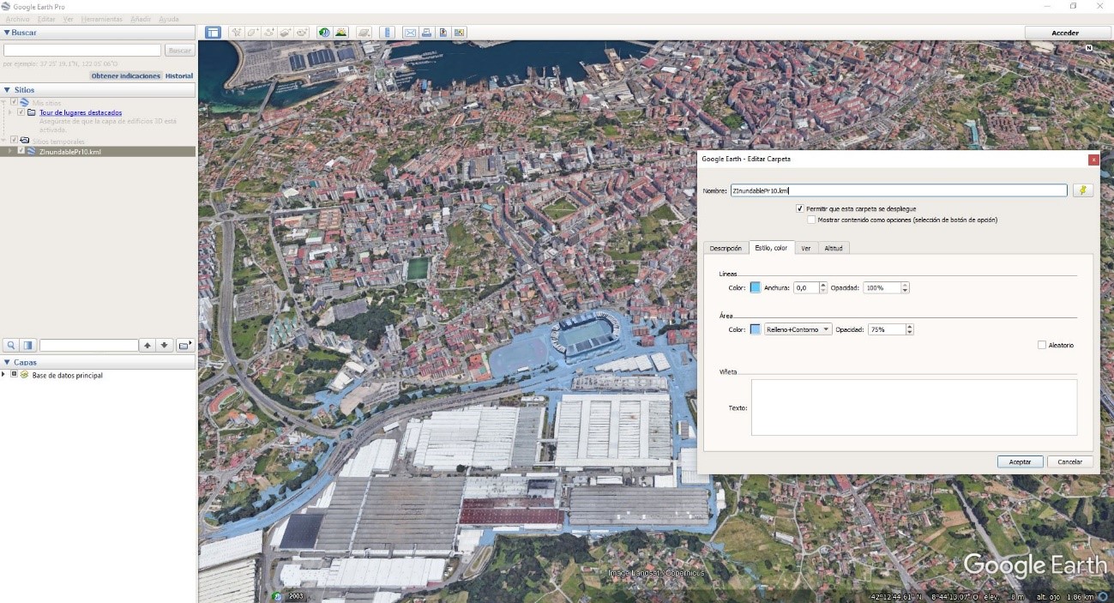Toggle the sidebar panel toolbar icon

[x=213, y=33]
